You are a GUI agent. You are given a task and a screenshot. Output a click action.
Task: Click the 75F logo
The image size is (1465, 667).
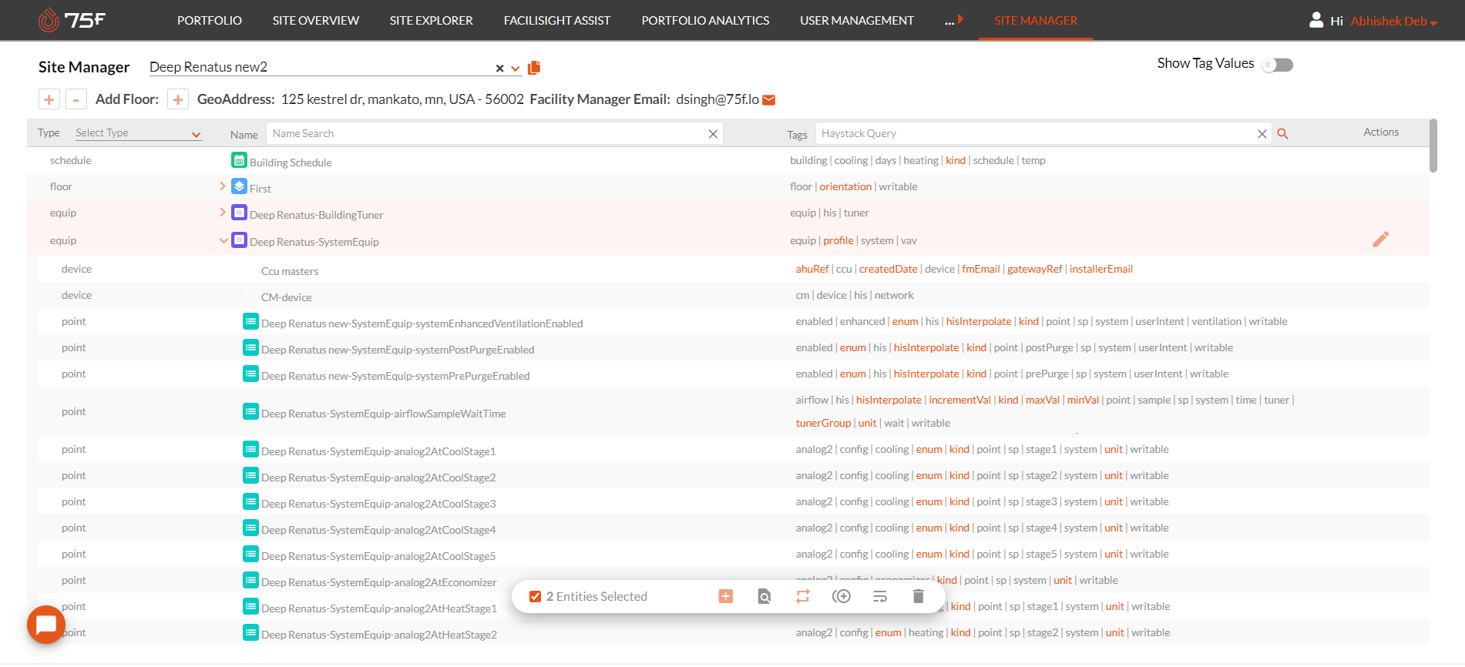point(72,20)
